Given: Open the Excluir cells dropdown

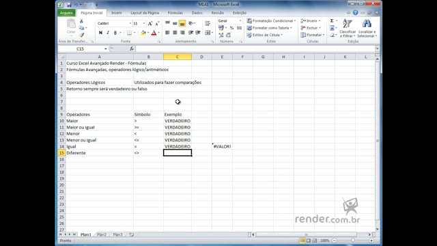Looking at the screenshot, I should click(311, 28).
